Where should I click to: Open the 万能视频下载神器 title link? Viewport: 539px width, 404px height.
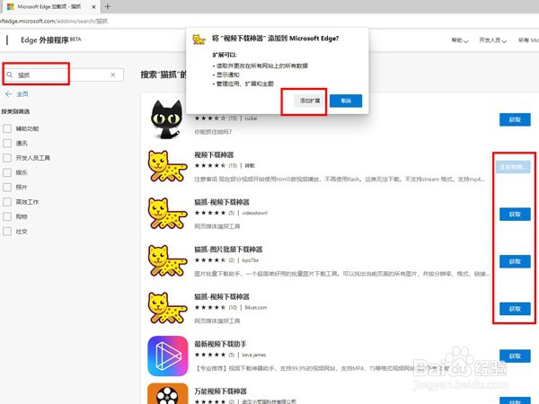220,391
